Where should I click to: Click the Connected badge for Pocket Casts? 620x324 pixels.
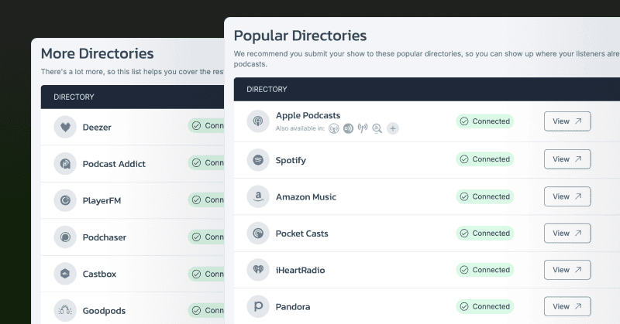tap(485, 234)
